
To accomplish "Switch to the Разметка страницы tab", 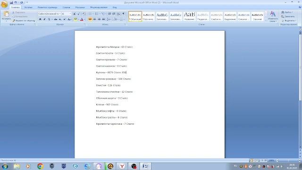I will (47, 8).
